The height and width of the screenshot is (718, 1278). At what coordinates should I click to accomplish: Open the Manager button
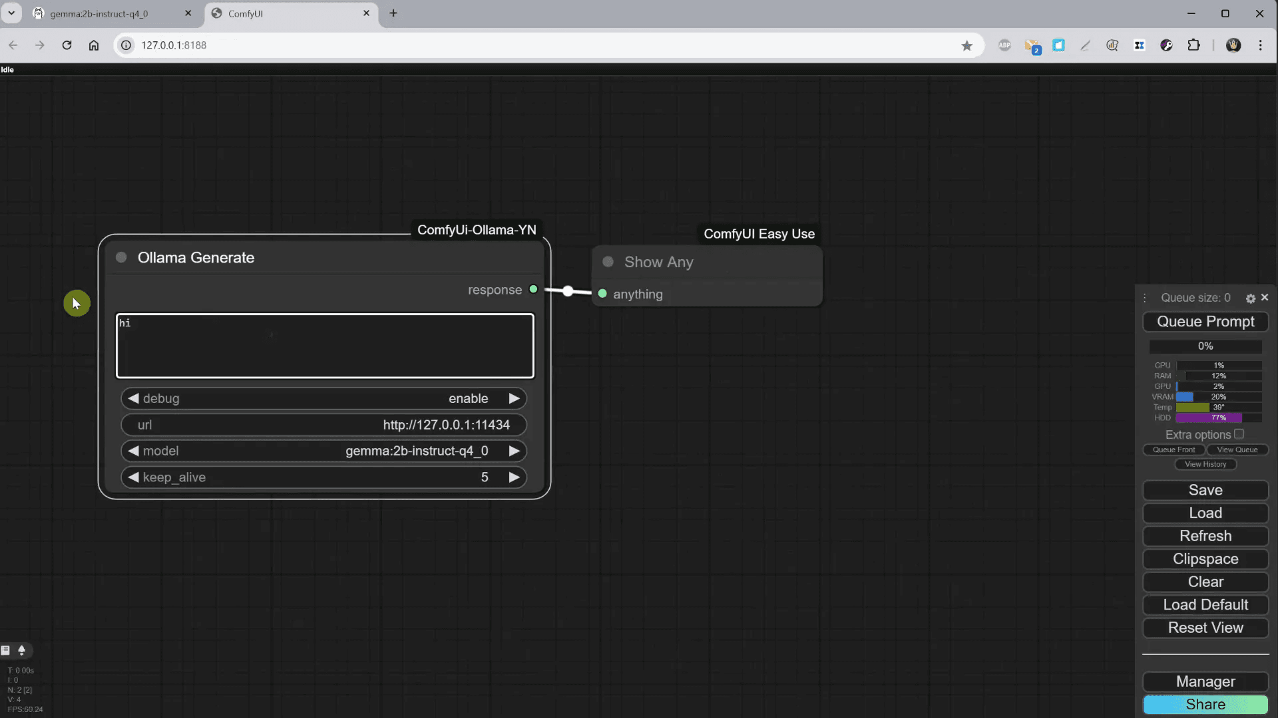tap(1205, 681)
